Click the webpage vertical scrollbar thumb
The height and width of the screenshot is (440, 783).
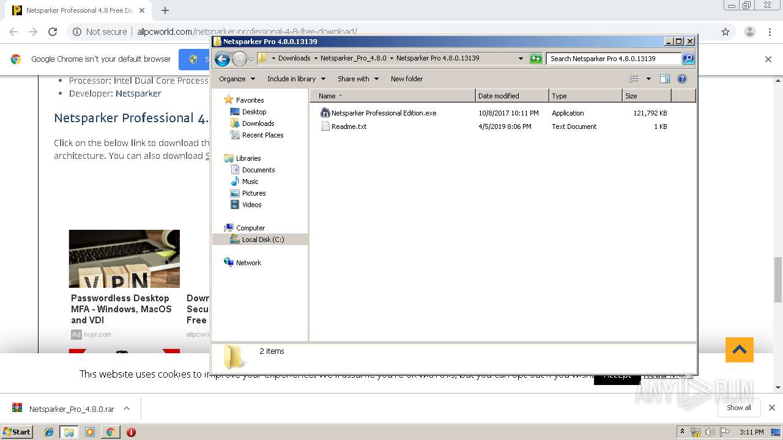(778, 280)
